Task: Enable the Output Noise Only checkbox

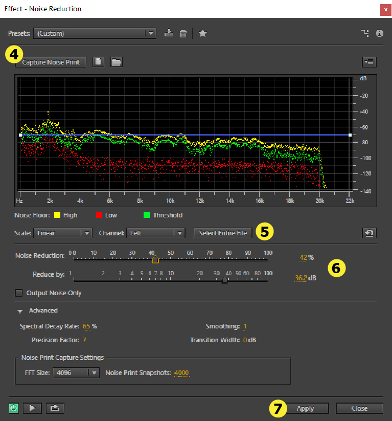Action: tap(19, 293)
